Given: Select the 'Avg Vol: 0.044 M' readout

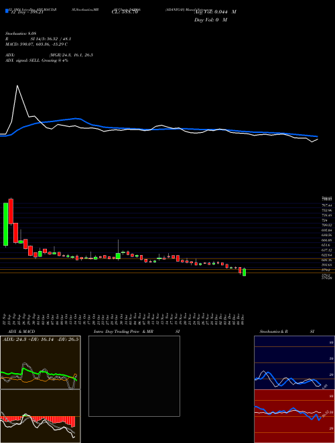Looking at the screenshot, I should coord(215,12).
